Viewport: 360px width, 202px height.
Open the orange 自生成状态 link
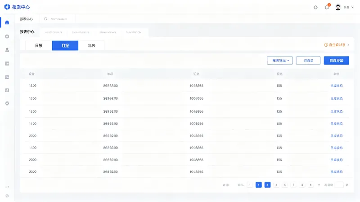[337, 45]
